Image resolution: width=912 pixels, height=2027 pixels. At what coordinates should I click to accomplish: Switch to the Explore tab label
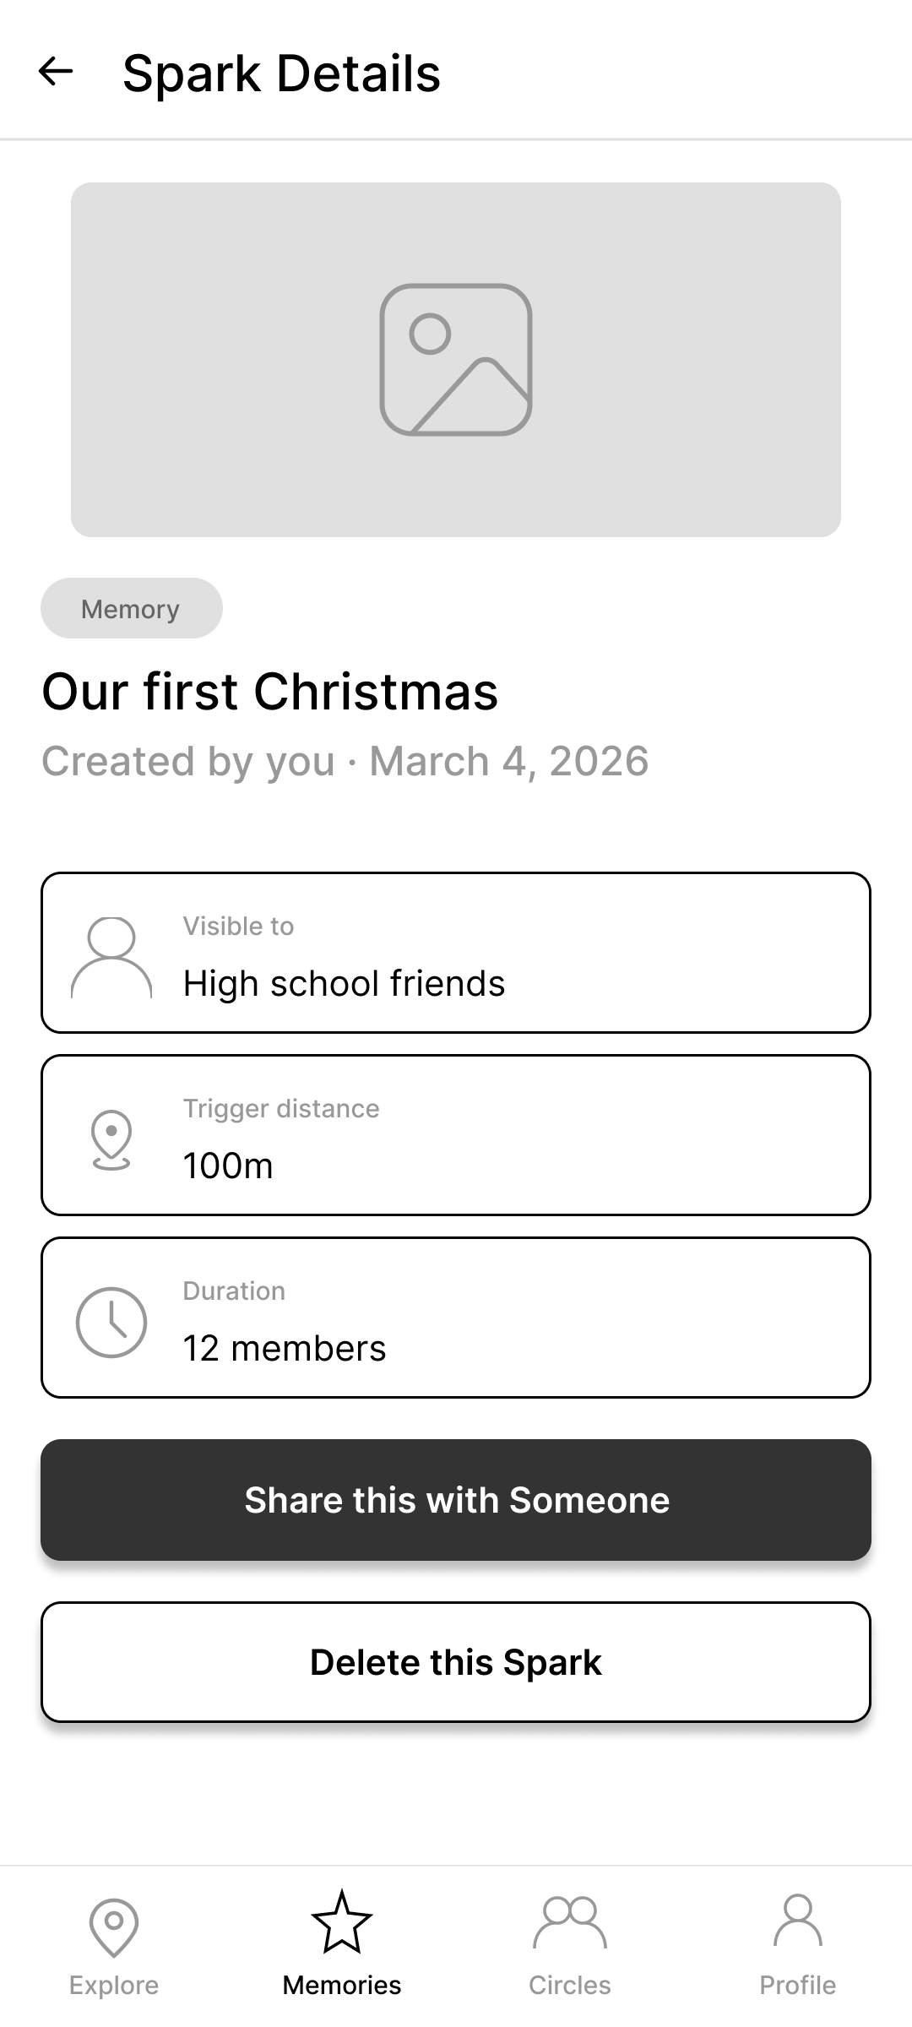(114, 1985)
